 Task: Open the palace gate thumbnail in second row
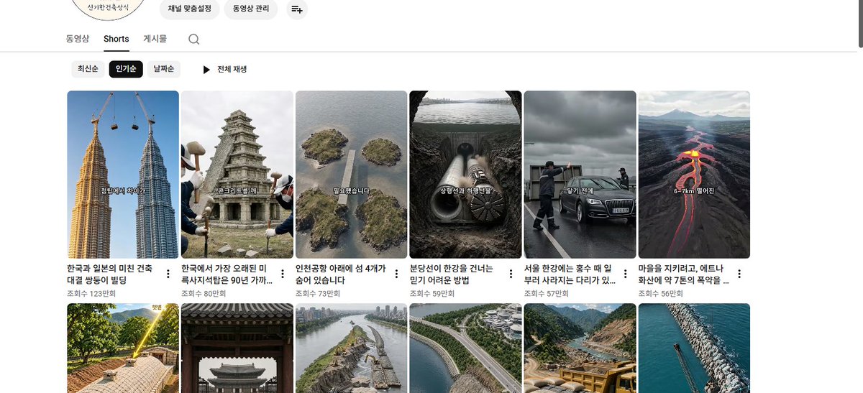click(x=237, y=348)
